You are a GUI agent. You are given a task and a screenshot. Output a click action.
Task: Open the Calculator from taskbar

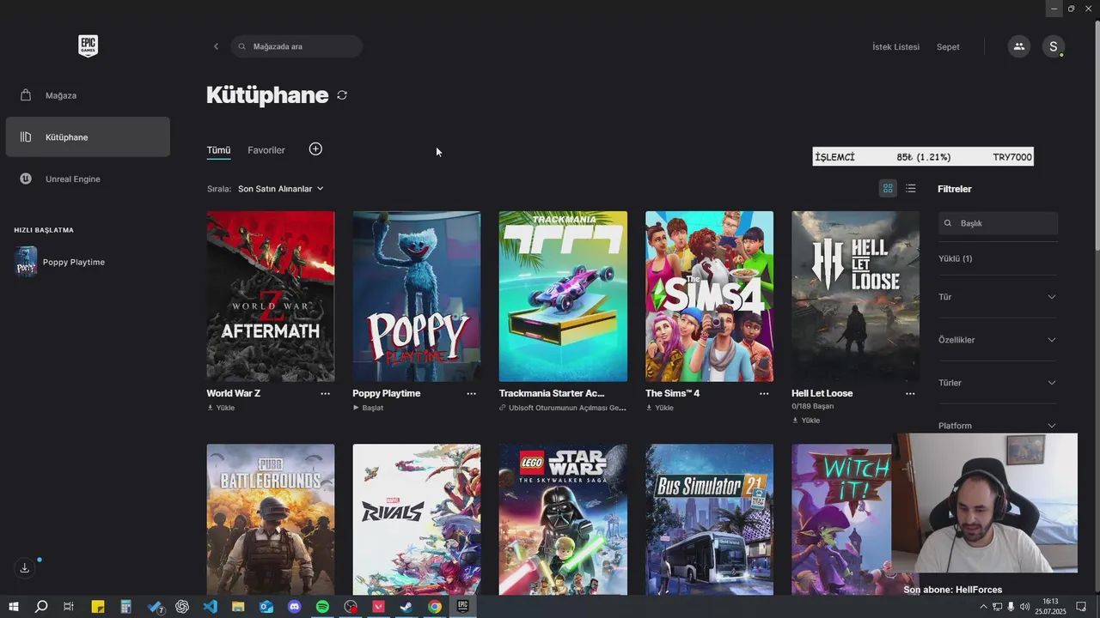click(126, 607)
